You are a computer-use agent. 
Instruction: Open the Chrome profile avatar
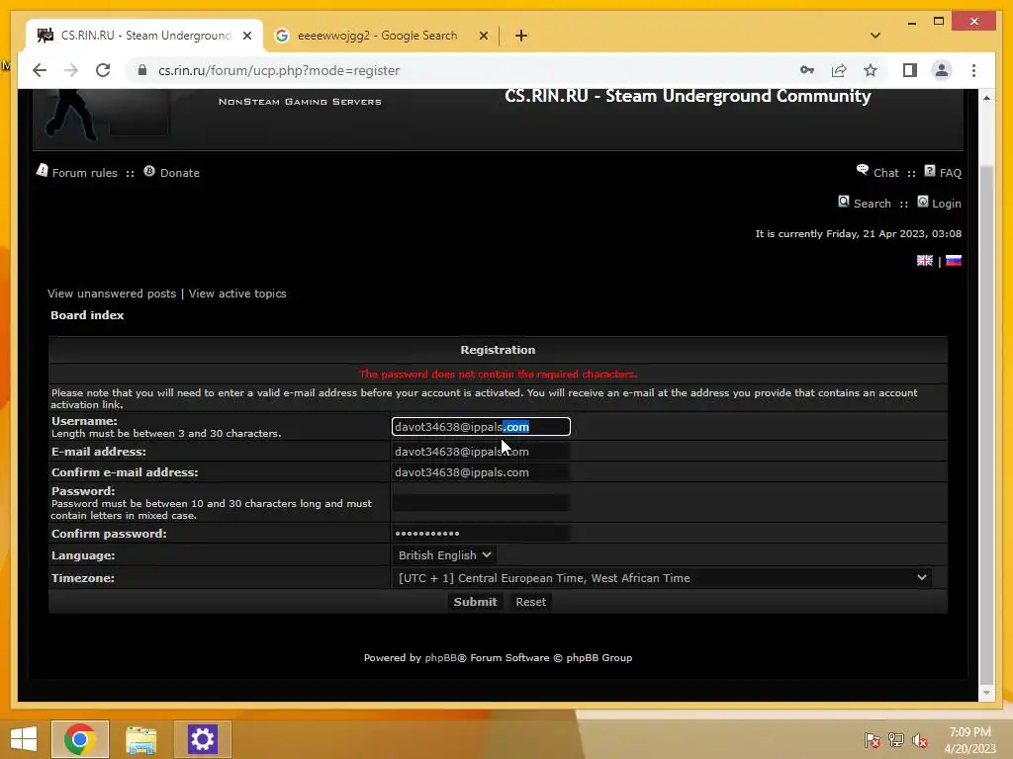[942, 70]
